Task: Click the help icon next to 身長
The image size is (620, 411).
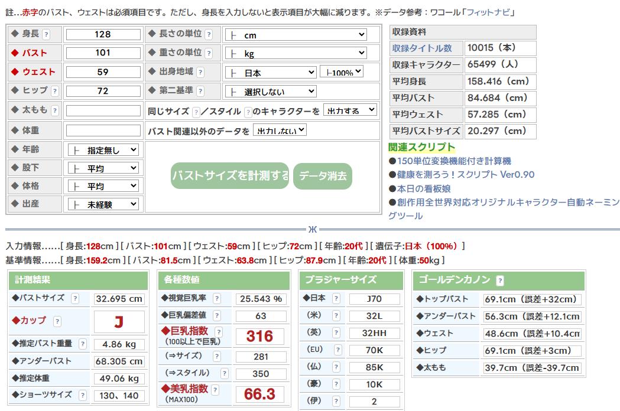Action: 47,34
